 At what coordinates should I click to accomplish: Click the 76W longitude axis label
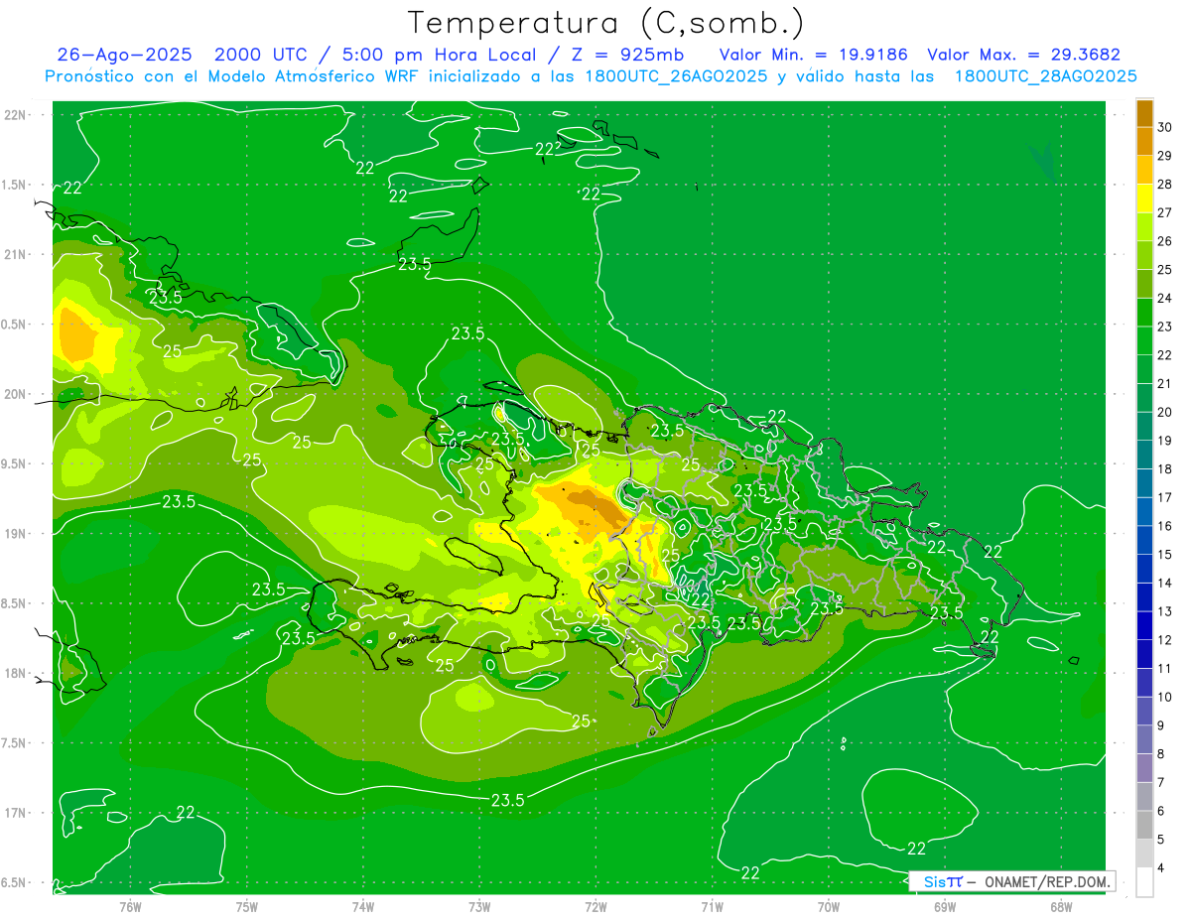(x=130, y=906)
